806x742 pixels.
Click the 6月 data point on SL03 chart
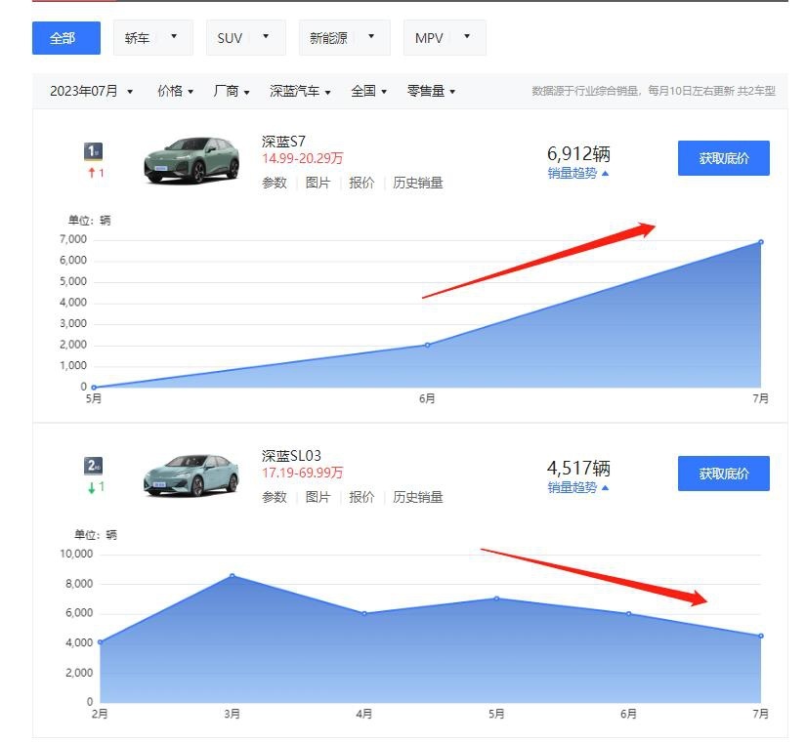628,613
